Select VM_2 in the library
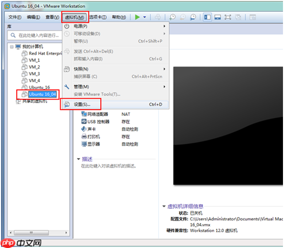284x248 pixels. click(34, 67)
